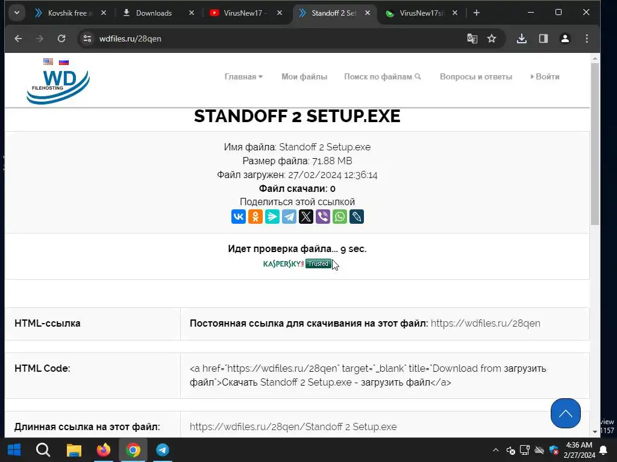Go back in browser history
617x462 pixels.
tap(18, 38)
